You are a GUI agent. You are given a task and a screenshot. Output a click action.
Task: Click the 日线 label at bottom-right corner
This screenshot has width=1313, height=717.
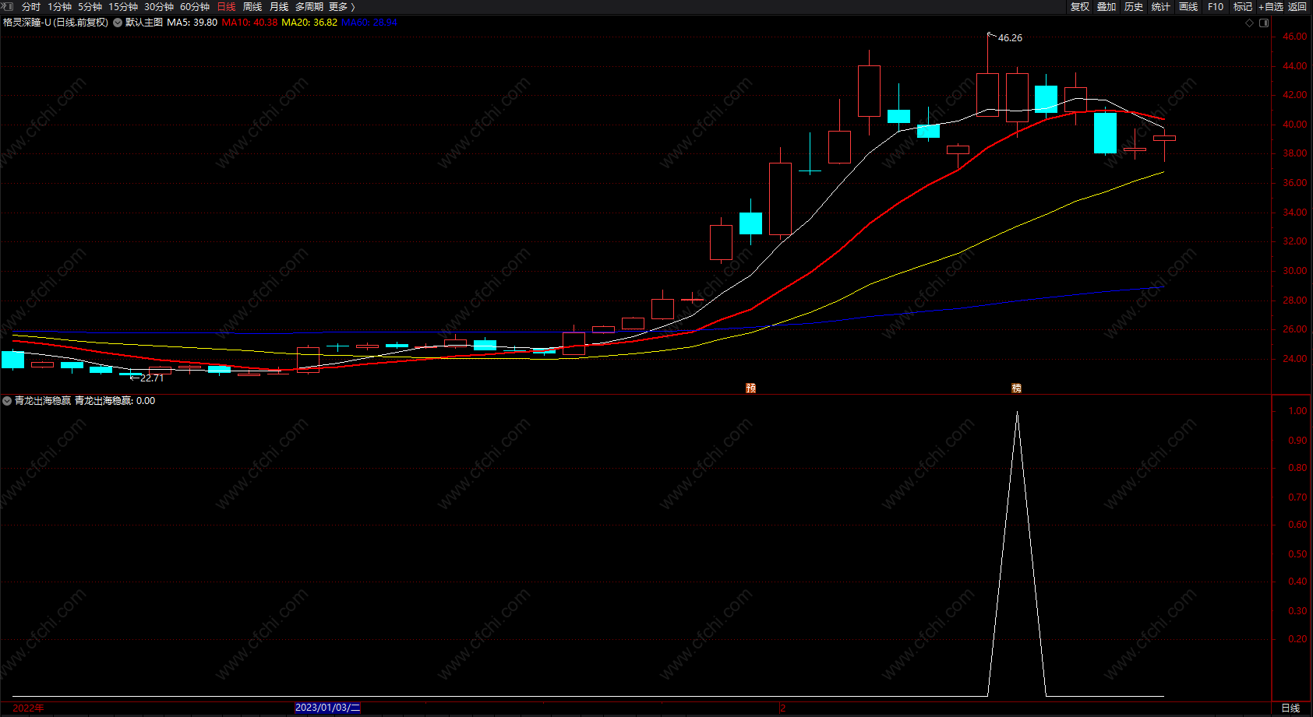click(x=1290, y=708)
